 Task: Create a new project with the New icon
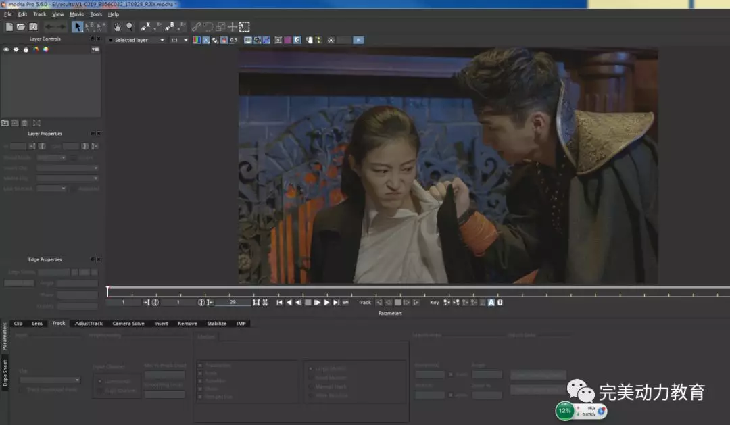point(9,27)
